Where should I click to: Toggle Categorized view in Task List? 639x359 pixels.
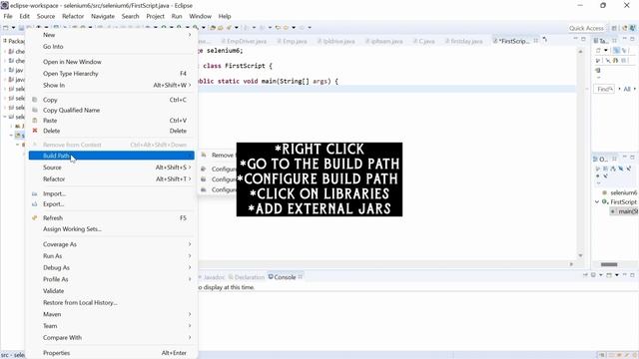coord(616,51)
